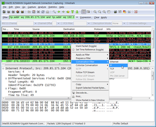Open the Go menu

24,7
